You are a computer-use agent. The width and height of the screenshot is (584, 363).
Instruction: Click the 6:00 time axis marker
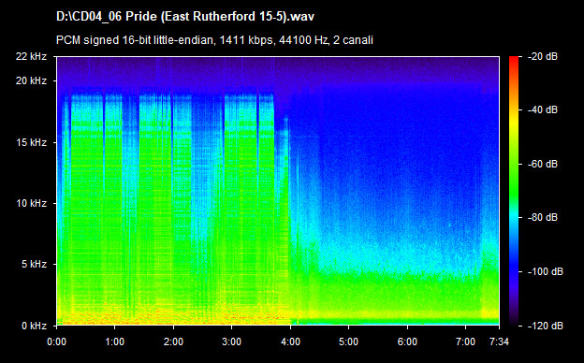tap(407, 341)
